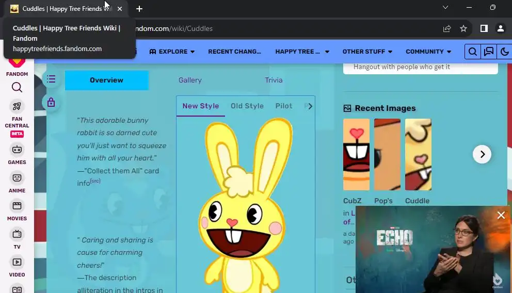Open the browser side panel icon
Viewport: 512px width, 293px height.
[484, 29]
